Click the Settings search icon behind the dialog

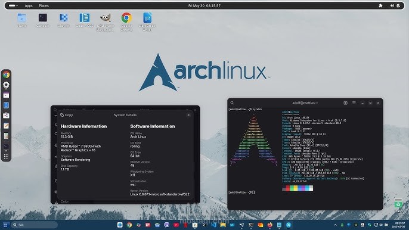pos(55,110)
